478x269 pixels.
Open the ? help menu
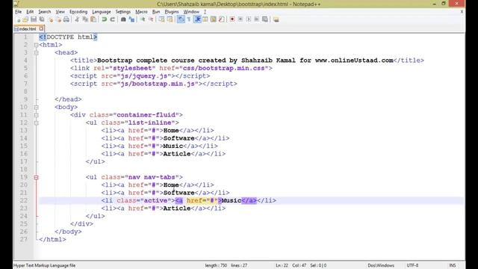coord(205,12)
